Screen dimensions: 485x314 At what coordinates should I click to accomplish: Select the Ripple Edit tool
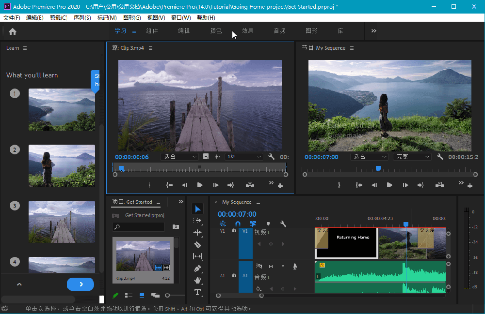tap(197, 233)
